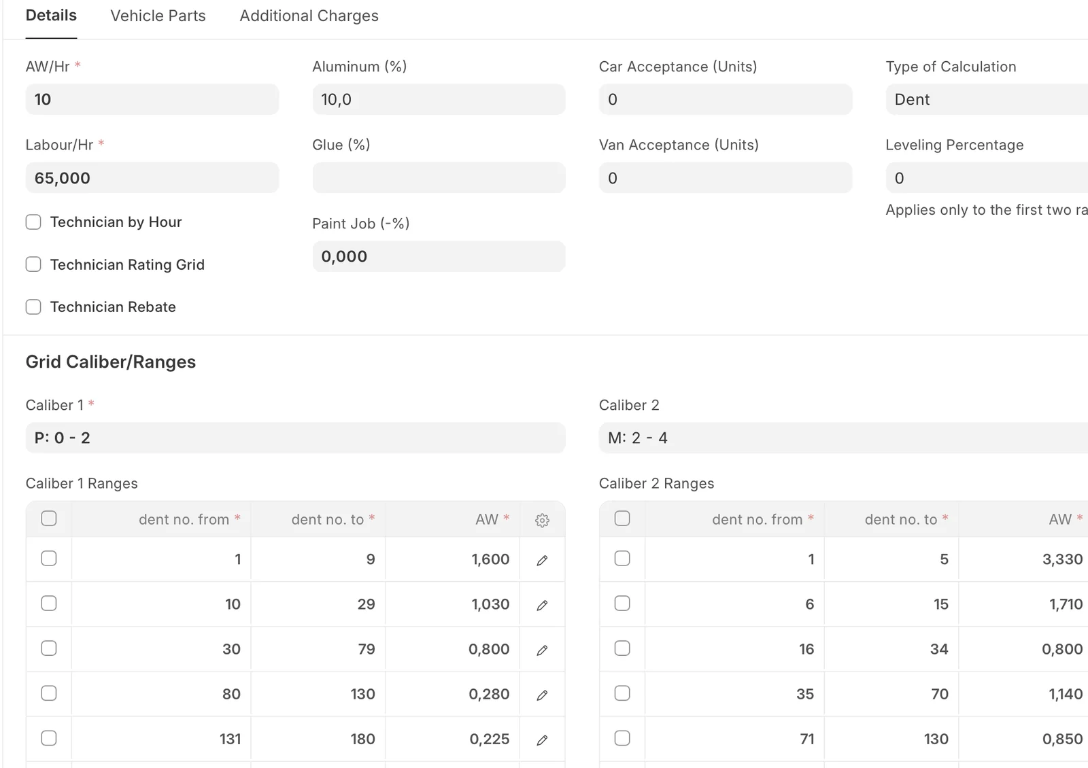Select Caliber 2 AW cell '1,710'

tap(1023, 604)
